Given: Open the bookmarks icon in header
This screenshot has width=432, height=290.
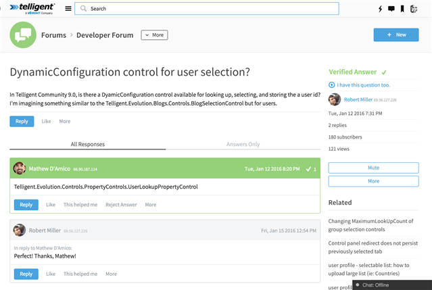Looking at the screenshot, I should [x=402, y=9].
